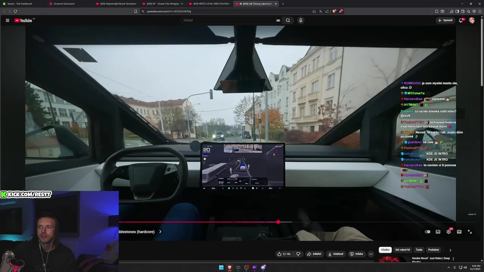Select the Tesla filter chip
484x272 pixels.
[x=419, y=250]
